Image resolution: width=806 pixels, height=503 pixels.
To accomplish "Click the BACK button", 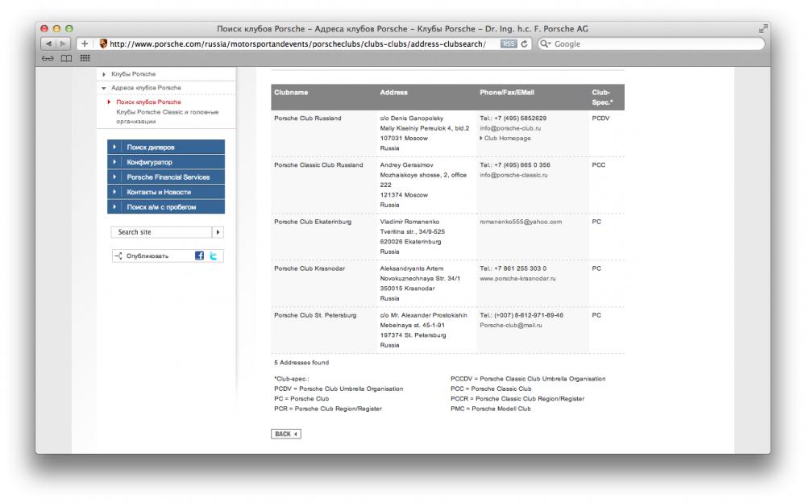I will [x=286, y=434].
